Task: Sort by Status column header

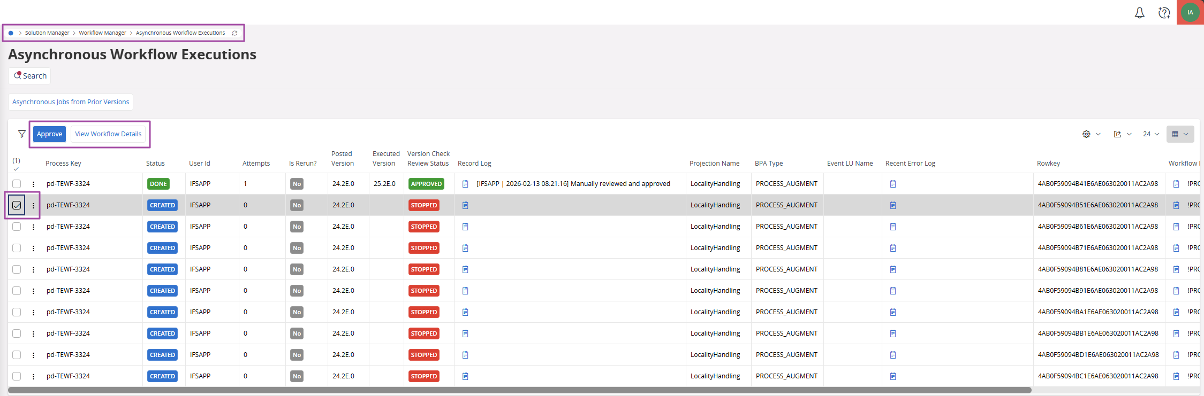Action: click(155, 164)
